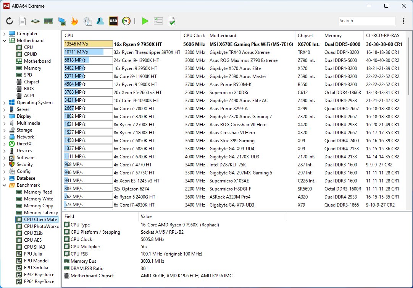Click the Refresh toolbar icon
The image size is (413, 288).
pos(10,21)
